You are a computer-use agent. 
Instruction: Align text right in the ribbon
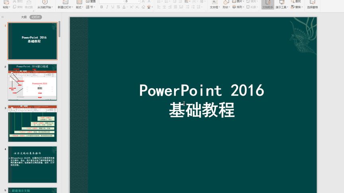[x=170, y=7]
